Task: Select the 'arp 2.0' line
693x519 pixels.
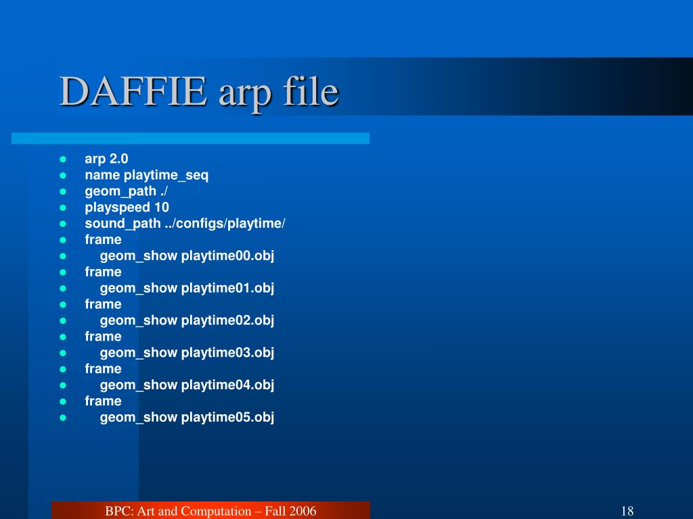Action: point(106,159)
